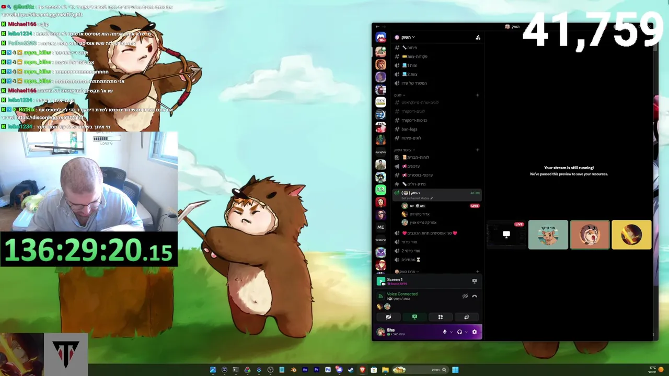Screen dimensions: 669x376
Task: Join the ממתינים voice channel
Action: [437, 260]
